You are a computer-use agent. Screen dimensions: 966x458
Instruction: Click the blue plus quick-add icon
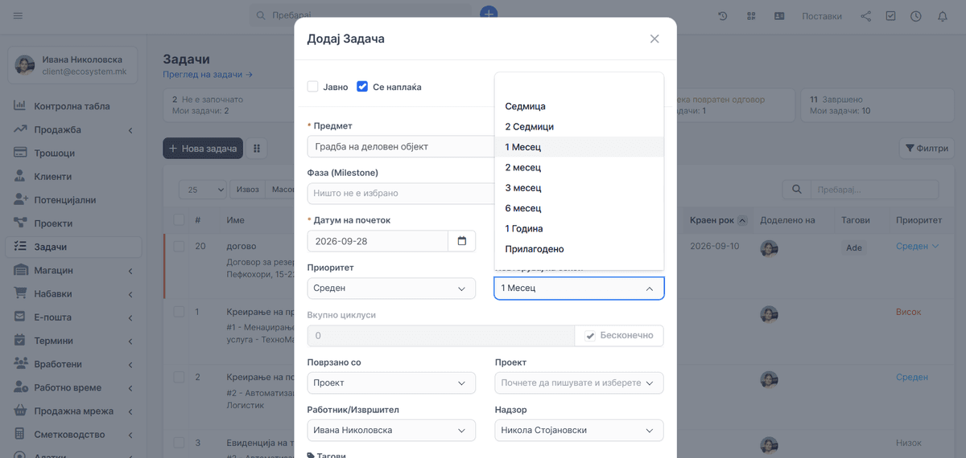pos(489,13)
